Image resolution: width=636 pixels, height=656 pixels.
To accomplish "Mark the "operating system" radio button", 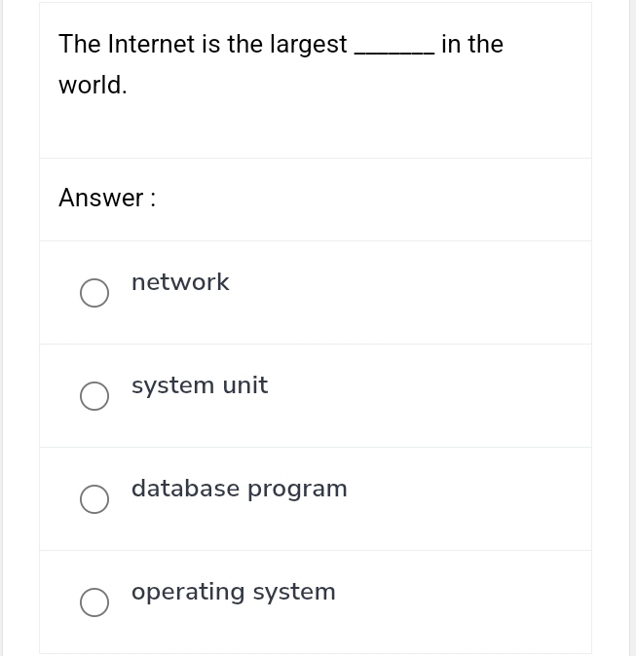I will pos(94,602).
